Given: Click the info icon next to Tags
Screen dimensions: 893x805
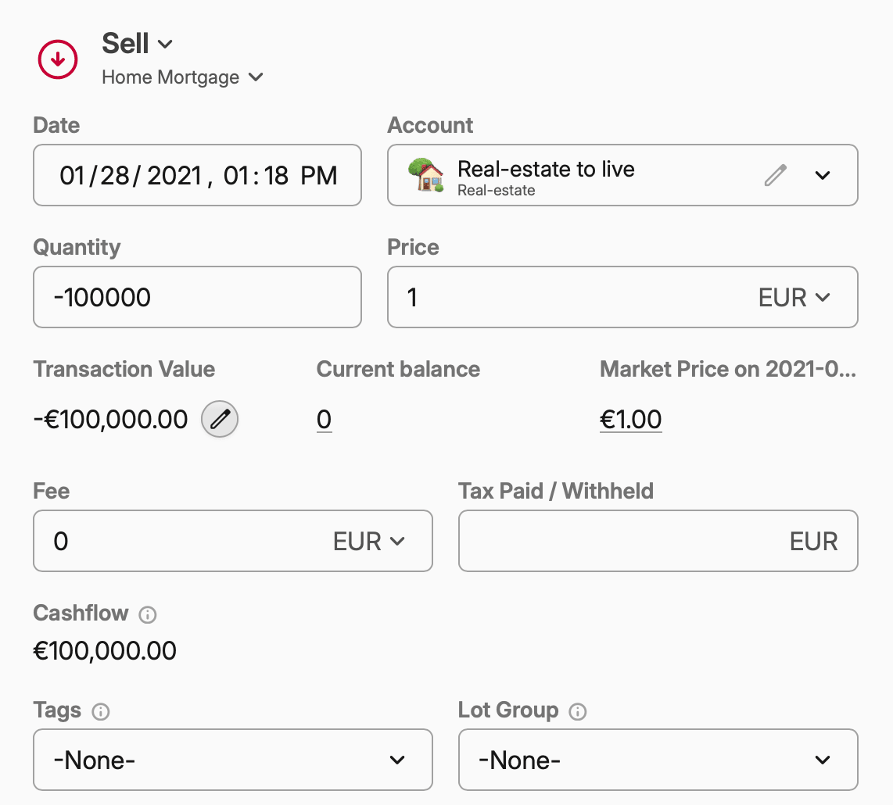Looking at the screenshot, I should tap(102, 712).
